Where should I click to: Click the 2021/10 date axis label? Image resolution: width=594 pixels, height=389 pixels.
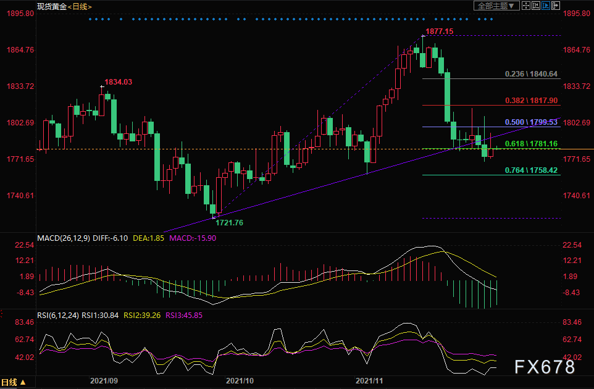point(240,381)
